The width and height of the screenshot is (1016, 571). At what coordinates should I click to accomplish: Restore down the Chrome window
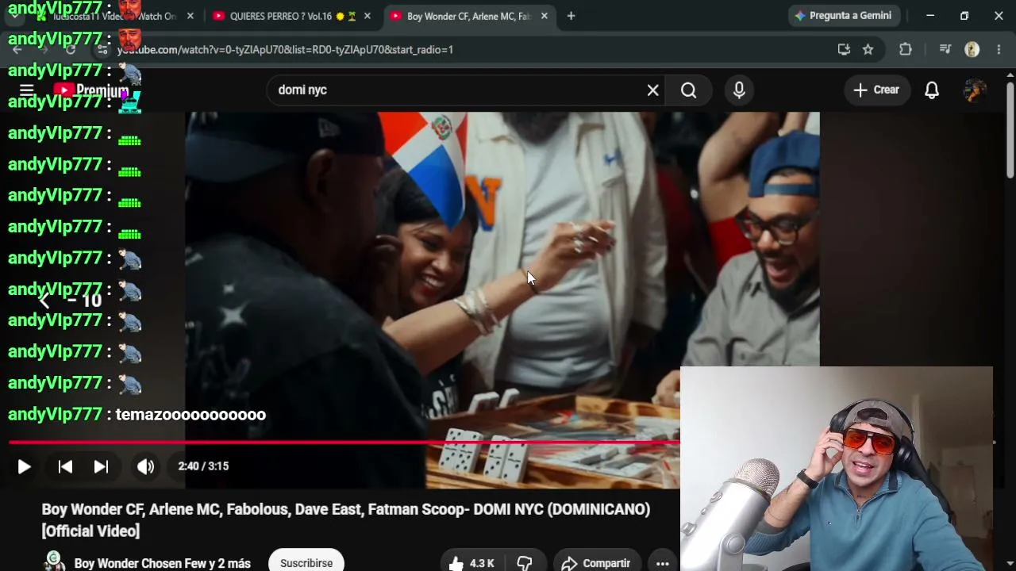click(964, 16)
